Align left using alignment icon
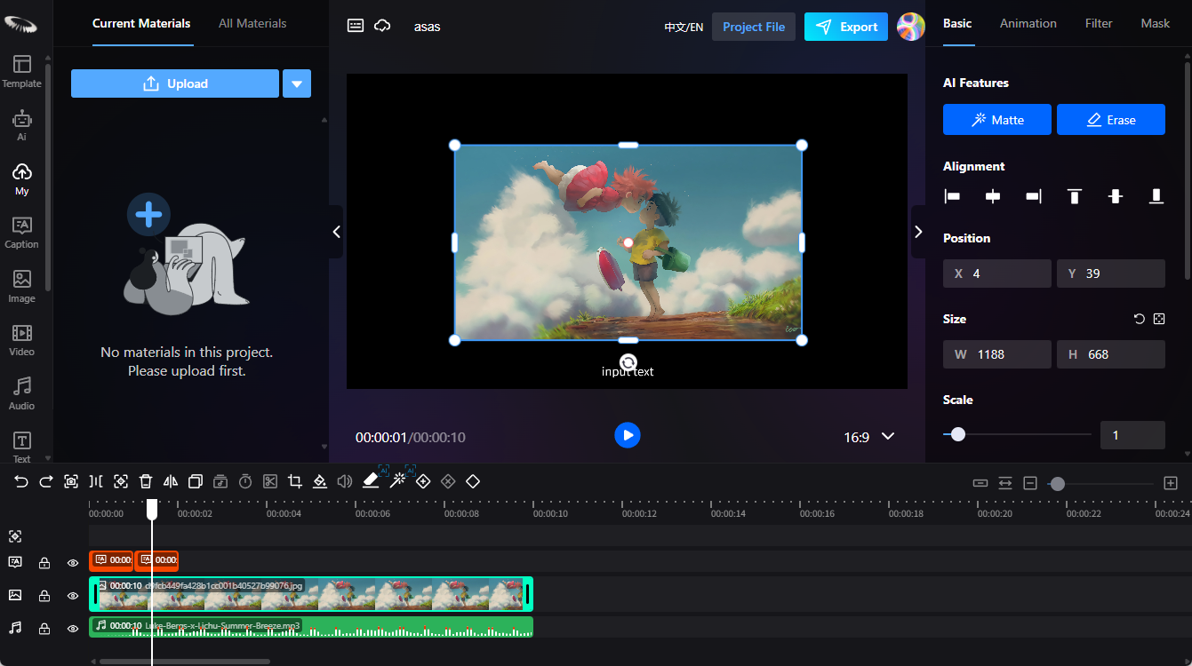 952,196
